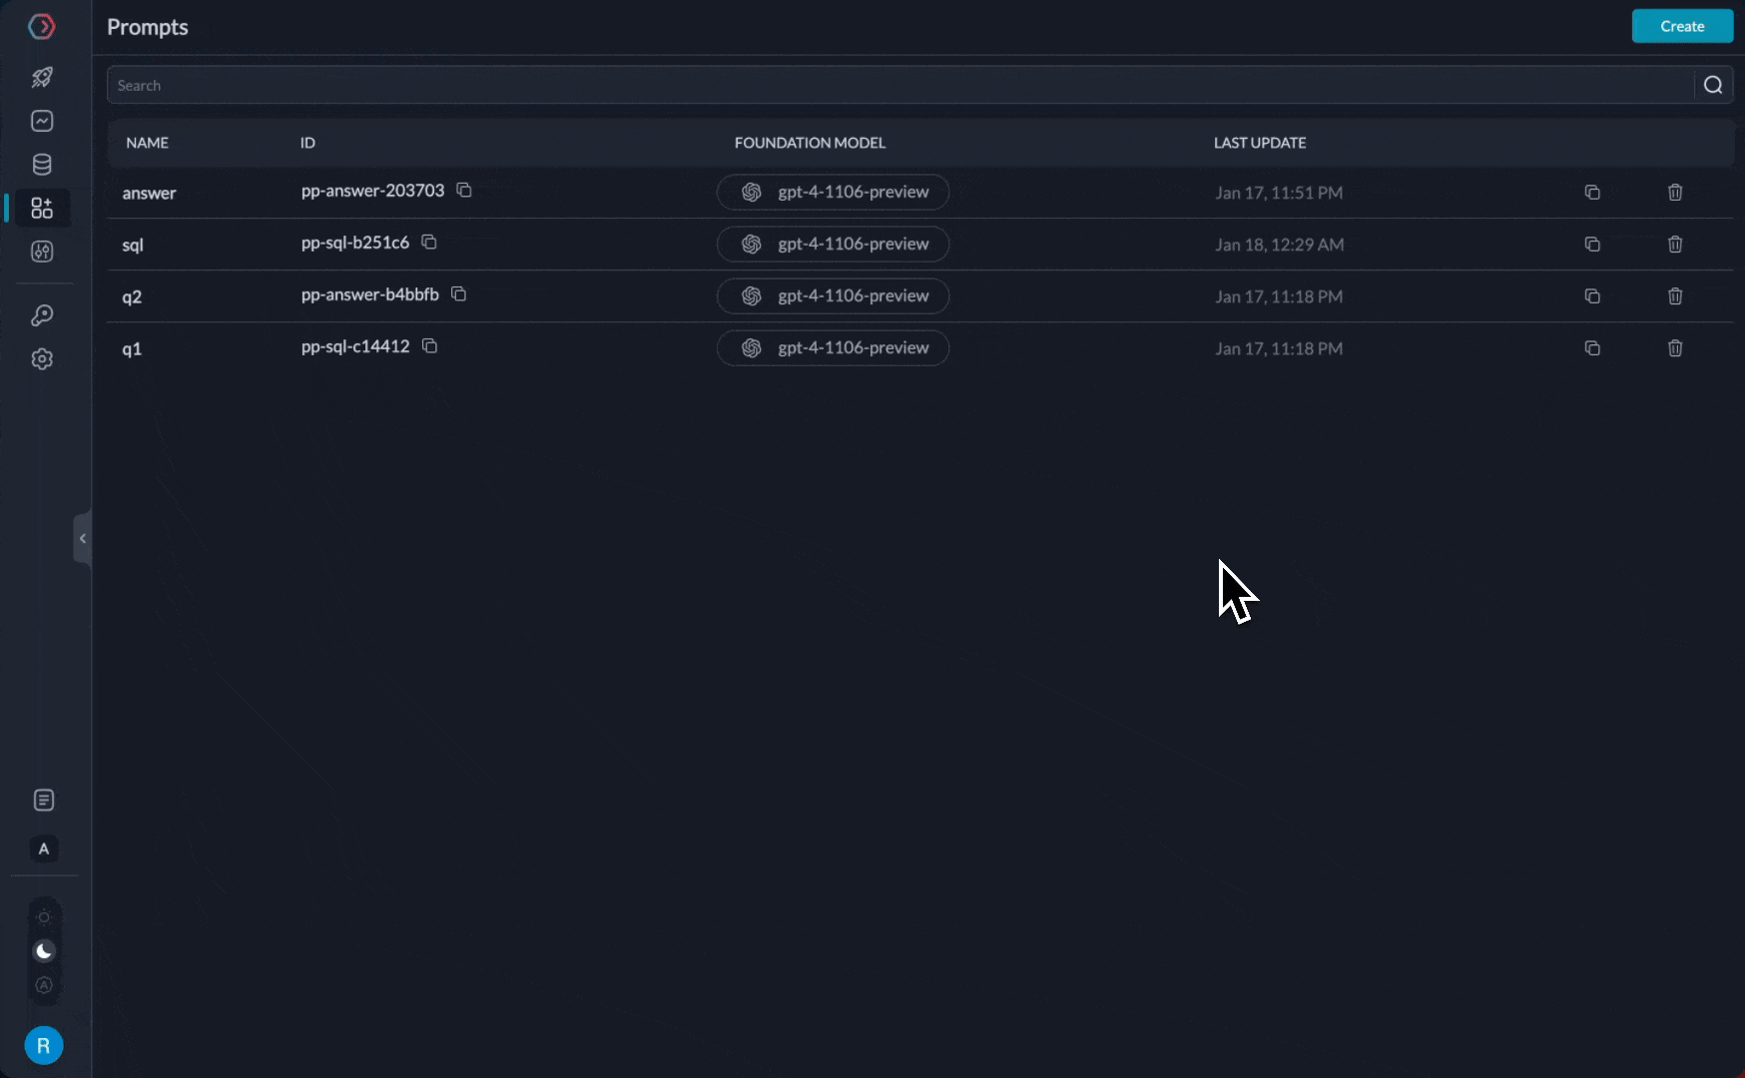1745x1078 pixels.
Task: Open the settings gear in sidebar
Action: (42, 359)
